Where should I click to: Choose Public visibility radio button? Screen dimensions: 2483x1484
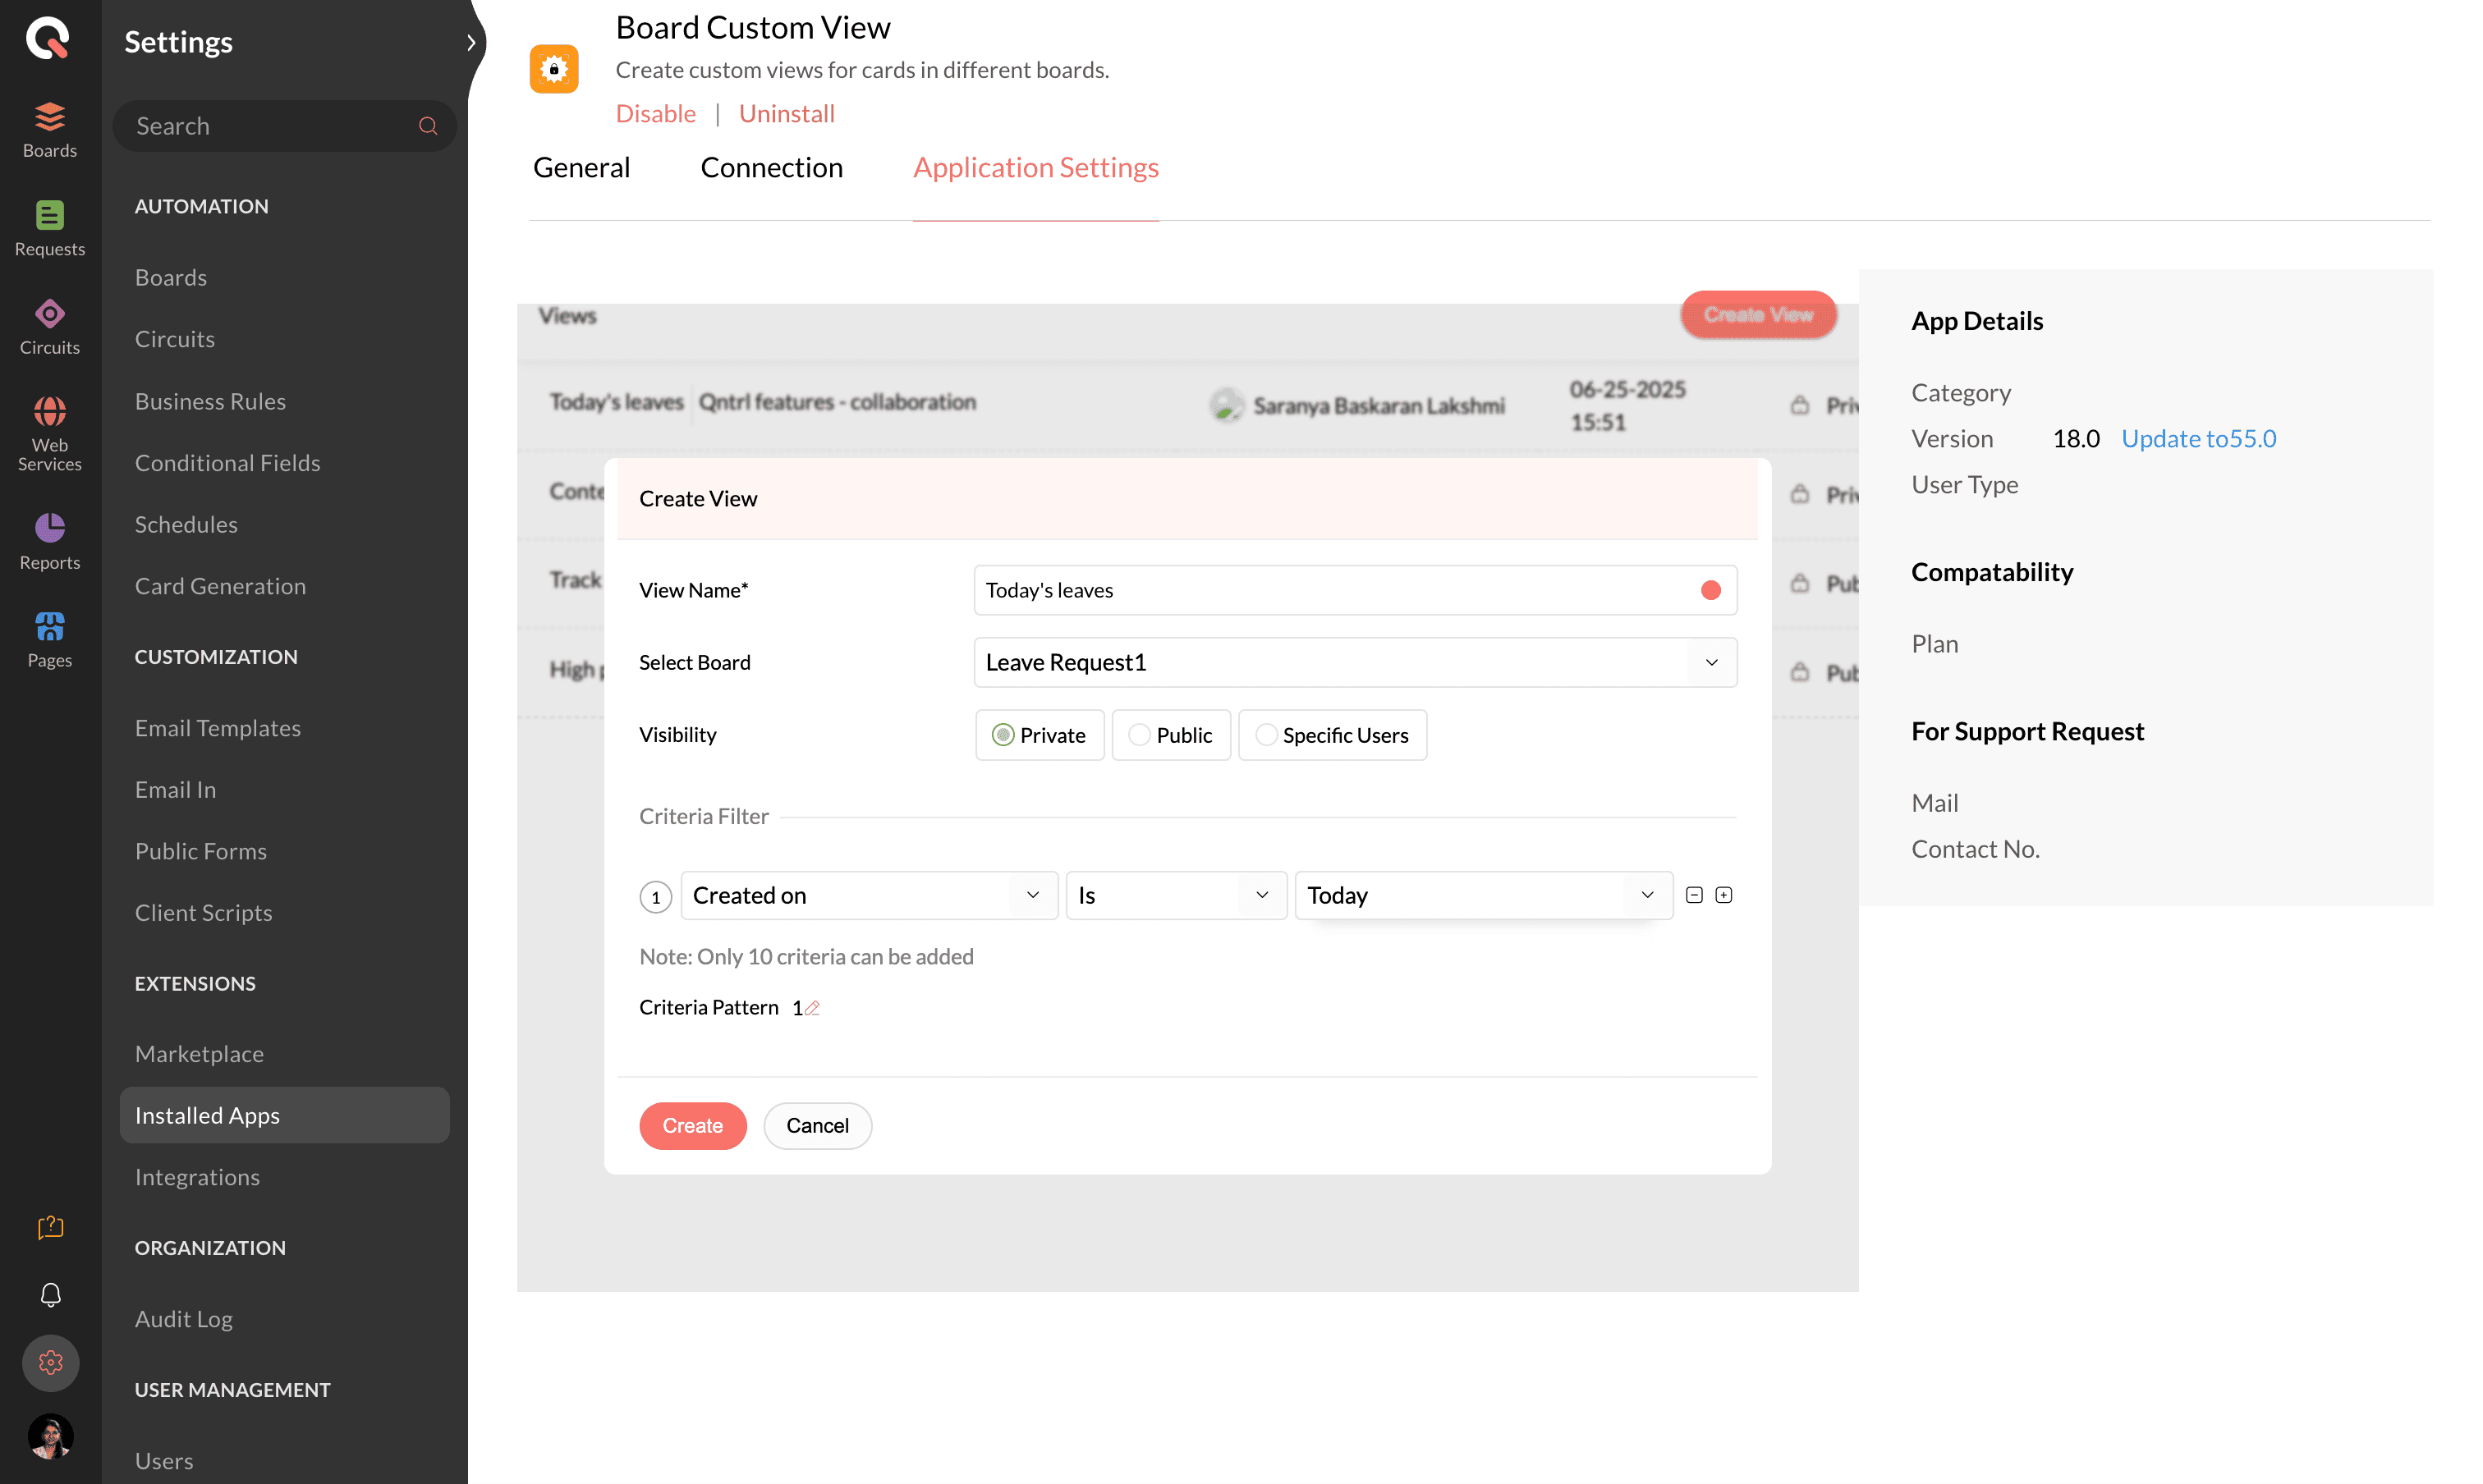coord(1139,735)
